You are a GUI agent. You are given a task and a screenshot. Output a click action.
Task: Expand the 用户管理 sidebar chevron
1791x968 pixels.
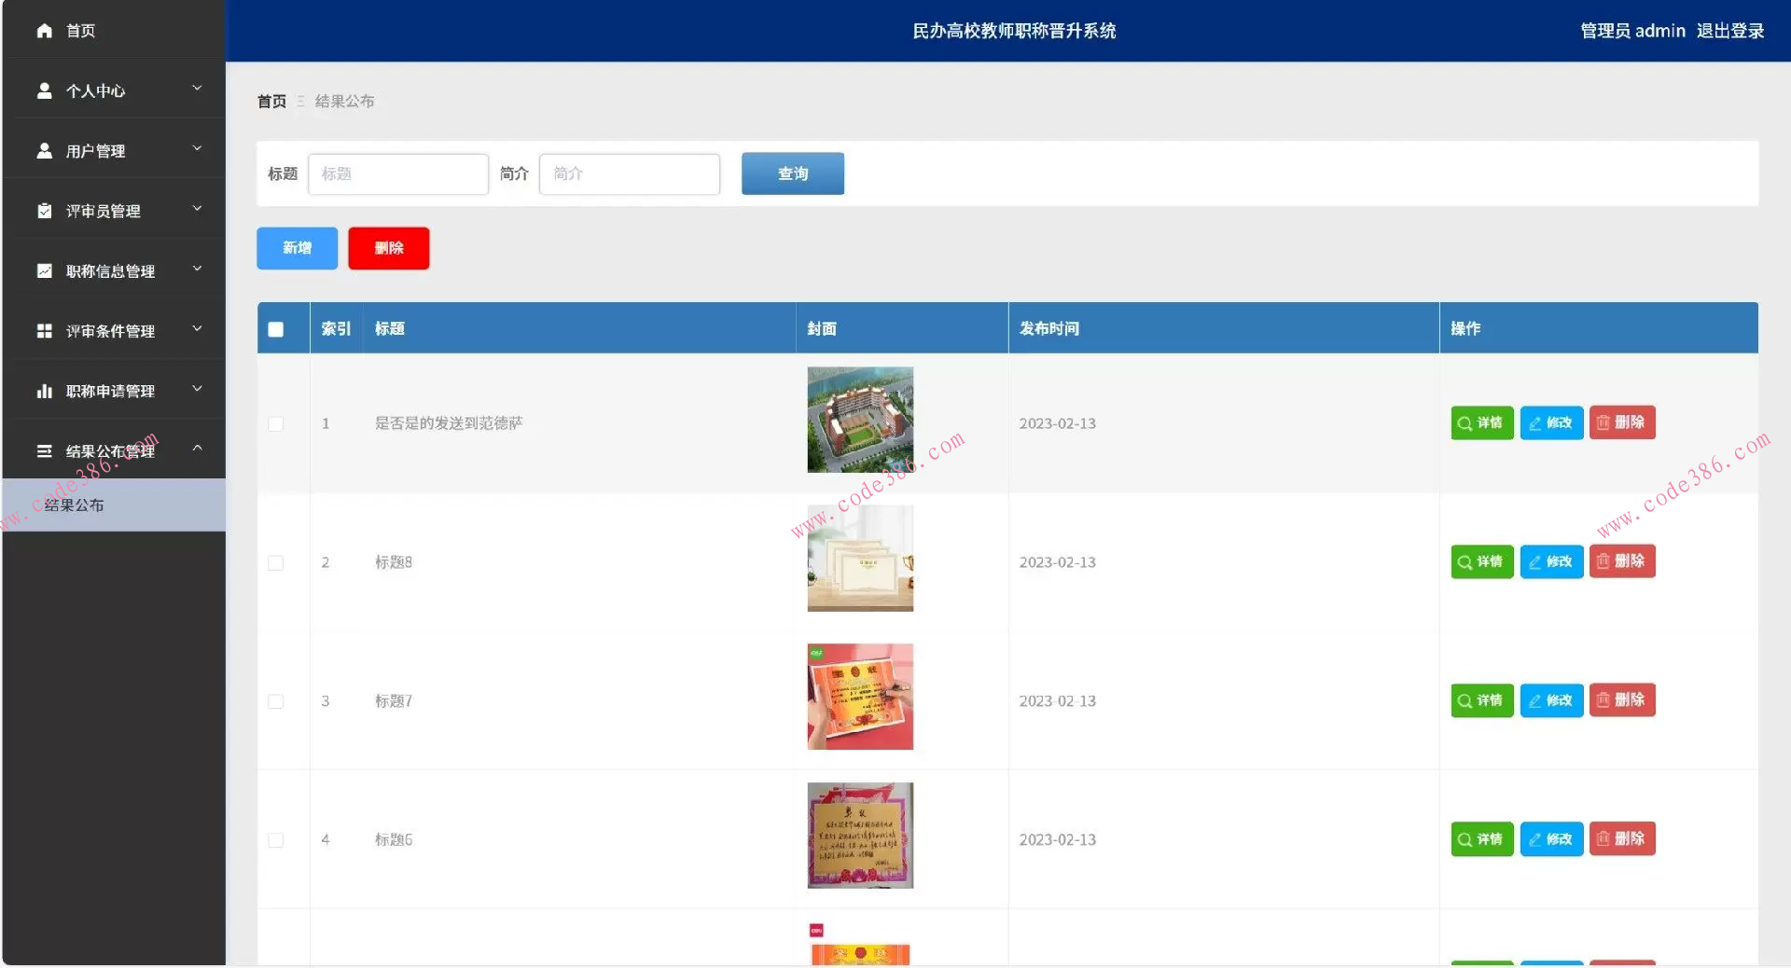pyautogui.click(x=197, y=148)
